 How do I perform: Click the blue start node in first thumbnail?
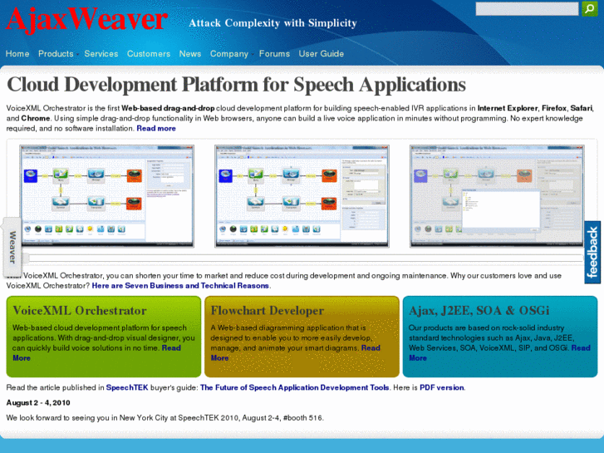[31, 175]
